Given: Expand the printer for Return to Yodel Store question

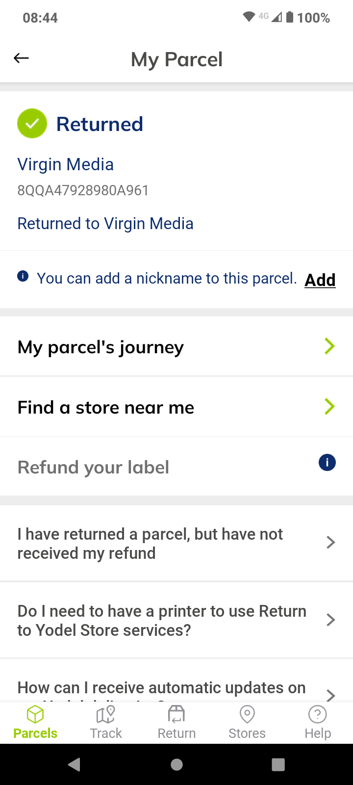Looking at the screenshot, I should pos(176,620).
